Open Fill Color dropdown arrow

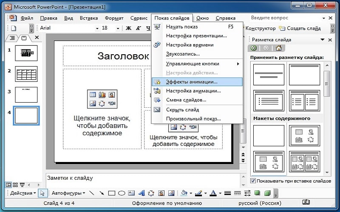pos(191,193)
